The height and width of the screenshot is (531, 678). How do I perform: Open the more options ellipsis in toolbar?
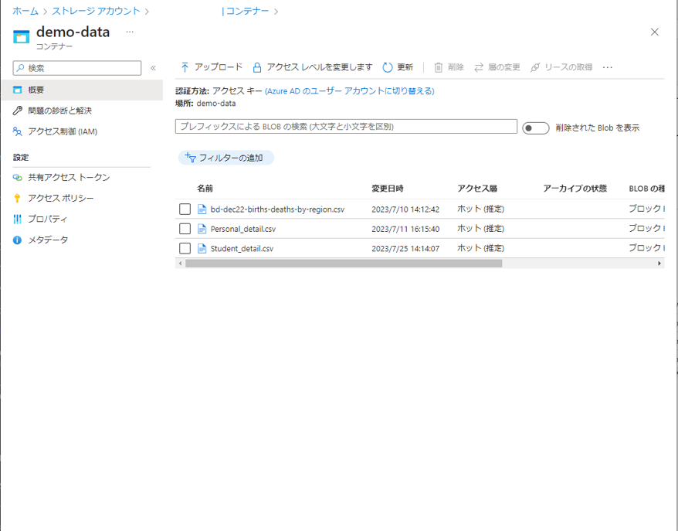608,67
